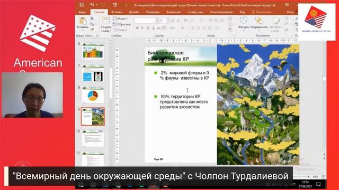
Task: Open the Макет layout dropdown
Action: point(120,18)
